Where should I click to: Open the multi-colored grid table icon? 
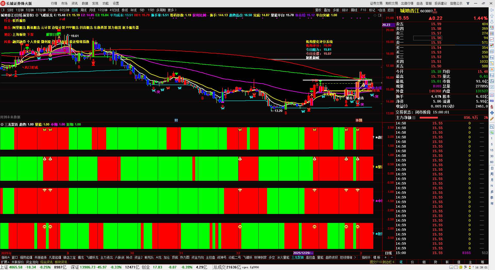pos(492,34)
